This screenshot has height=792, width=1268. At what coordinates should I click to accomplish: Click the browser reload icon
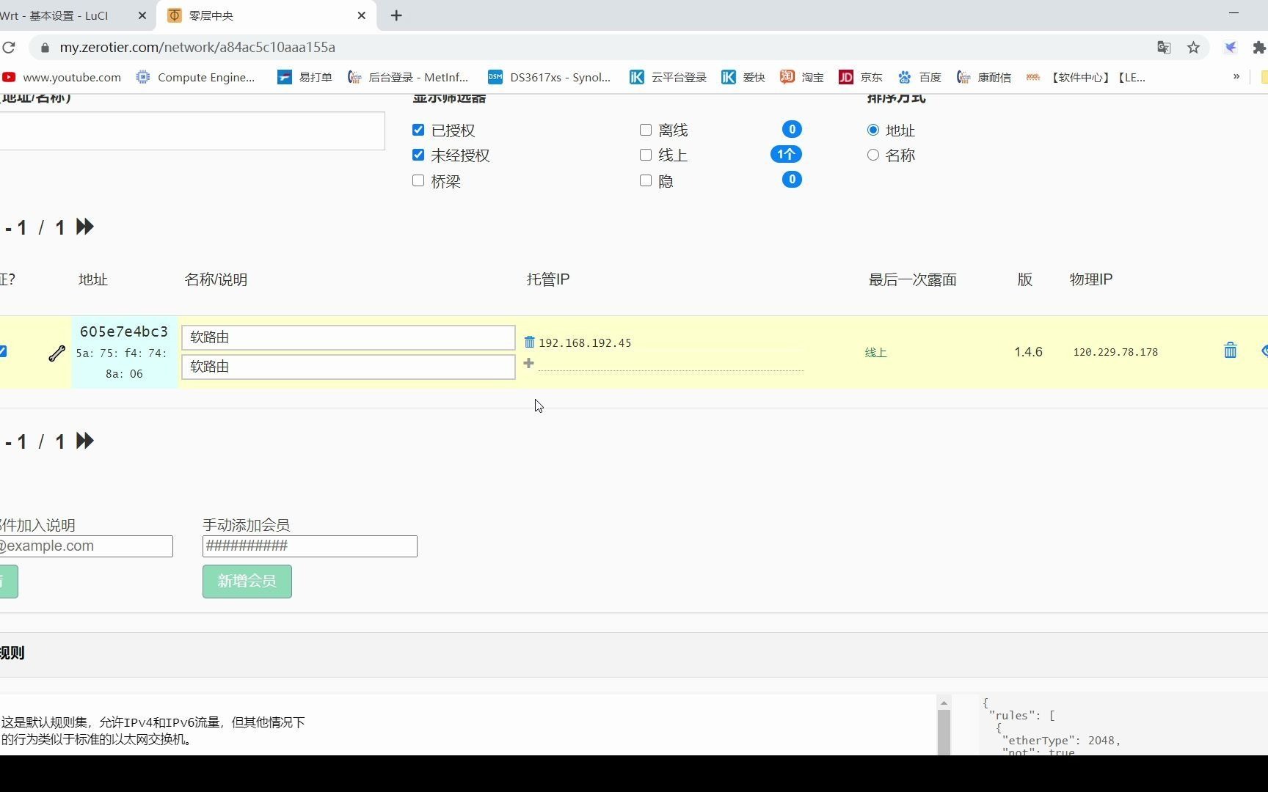[x=9, y=48]
